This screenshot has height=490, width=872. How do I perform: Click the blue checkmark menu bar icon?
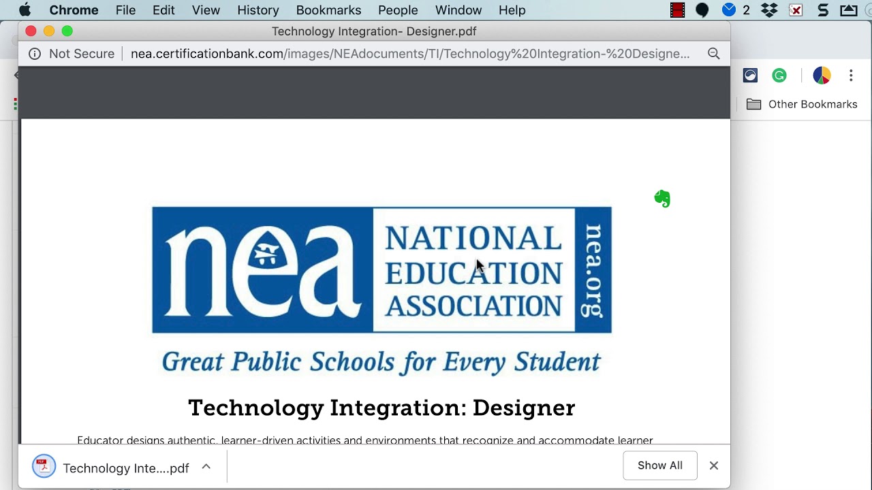[729, 10]
